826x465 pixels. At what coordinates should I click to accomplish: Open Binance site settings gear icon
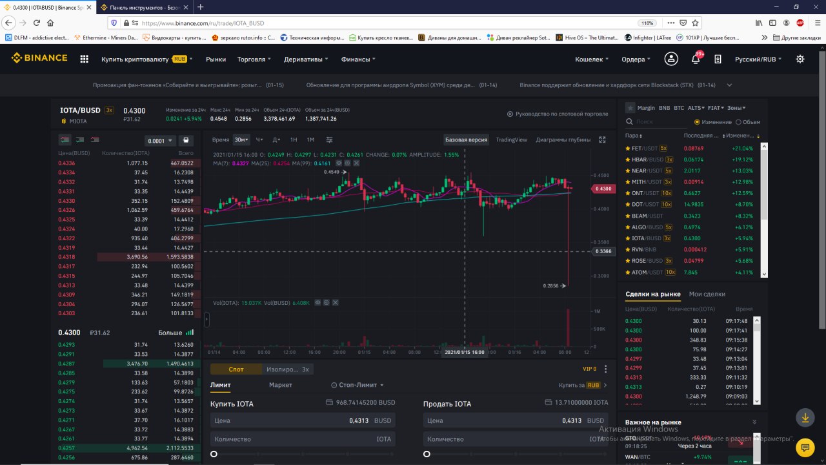[x=800, y=59]
